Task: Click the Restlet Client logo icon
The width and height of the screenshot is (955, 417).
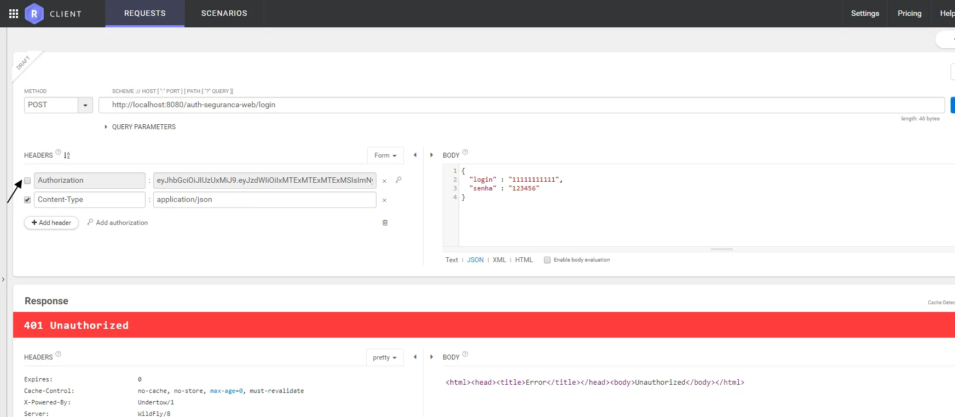Action: [34, 14]
